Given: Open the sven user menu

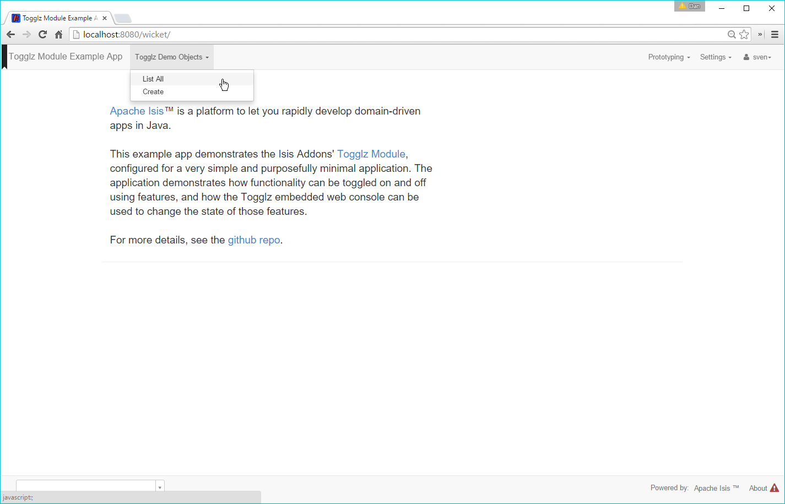Looking at the screenshot, I should tap(757, 57).
